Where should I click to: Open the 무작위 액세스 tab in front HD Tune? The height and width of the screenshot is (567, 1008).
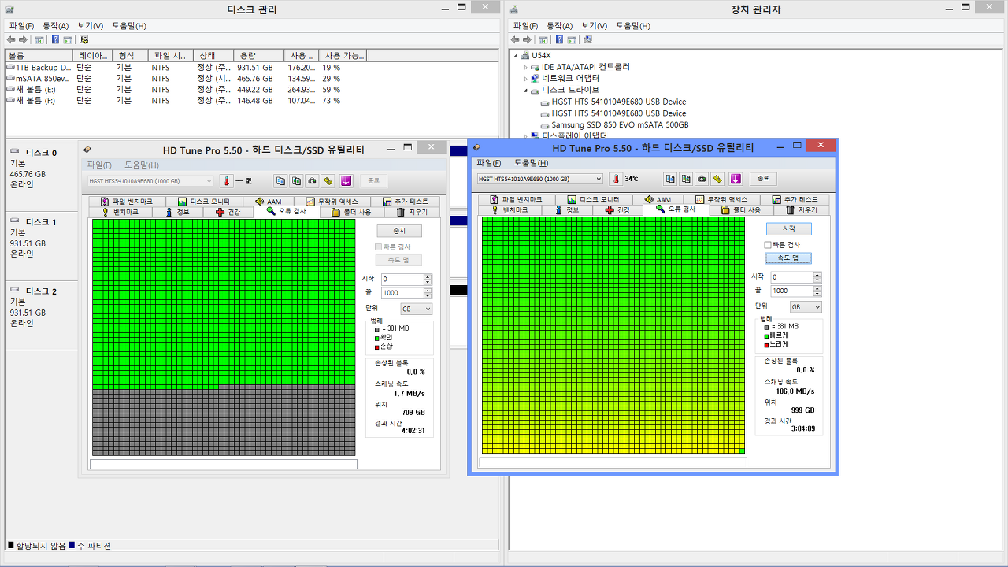721,200
